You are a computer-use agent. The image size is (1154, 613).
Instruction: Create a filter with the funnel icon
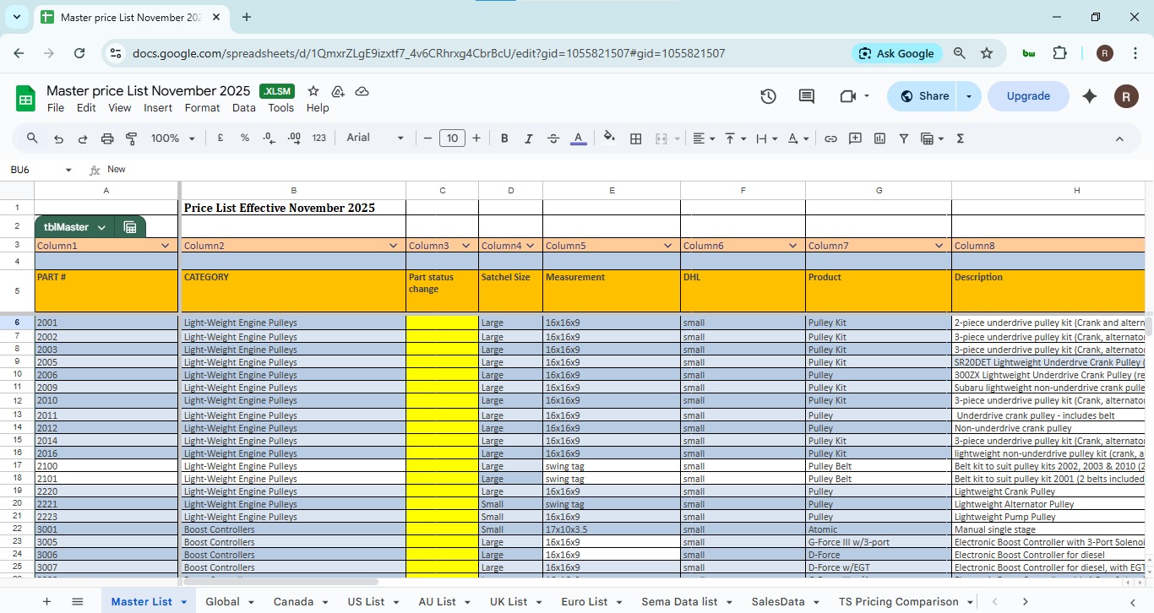[x=903, y=138]
